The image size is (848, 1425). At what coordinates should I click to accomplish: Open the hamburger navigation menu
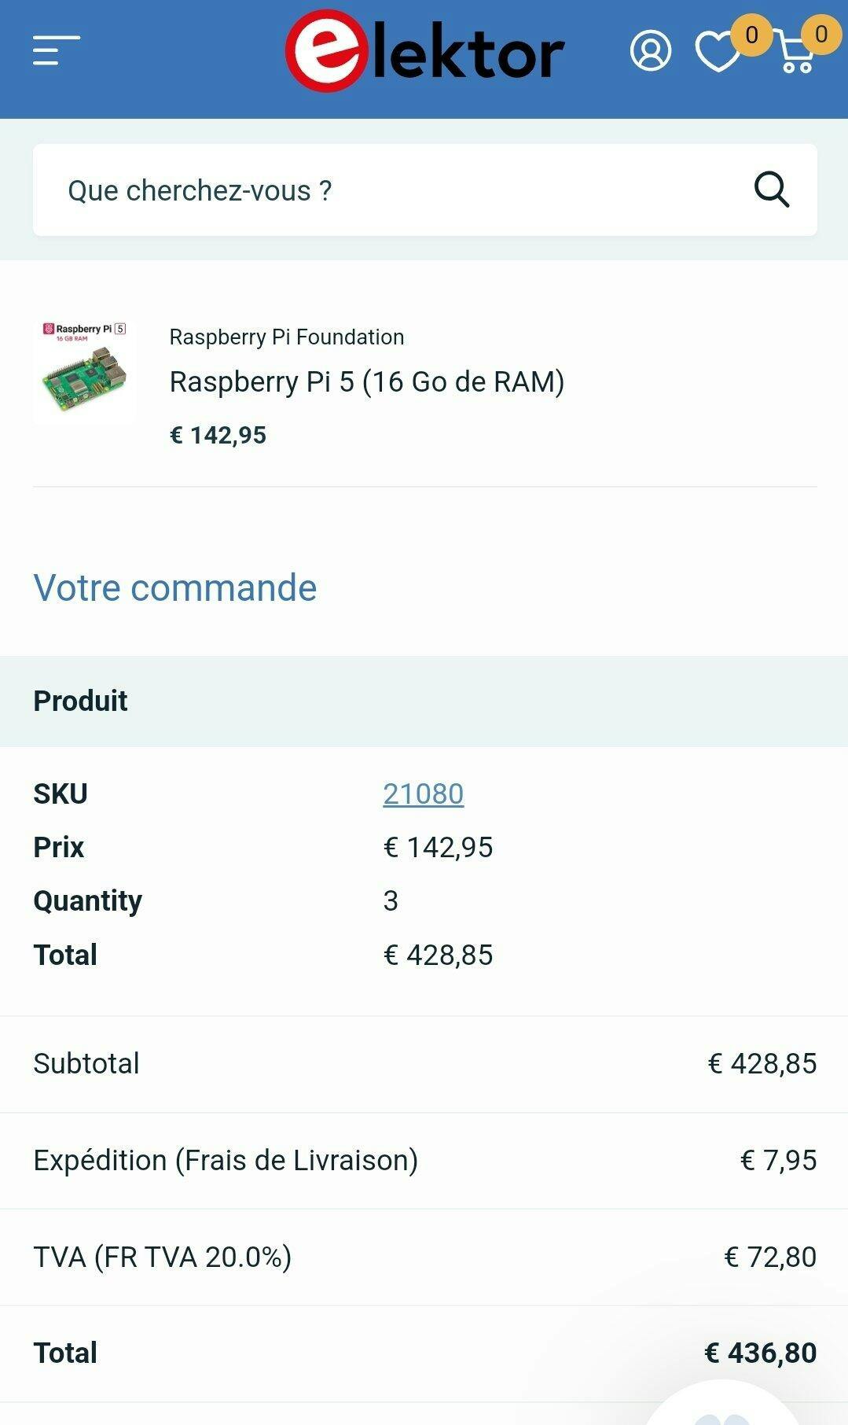click(x=56, y=51)
